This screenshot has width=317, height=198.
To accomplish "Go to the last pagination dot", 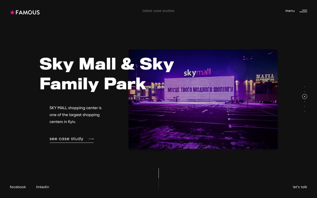I will (305, 111).
